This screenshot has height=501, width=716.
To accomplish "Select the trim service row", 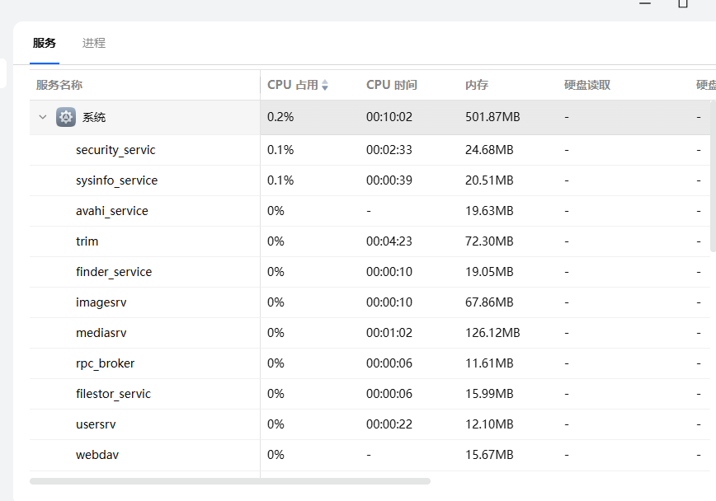I will (87, 241).
